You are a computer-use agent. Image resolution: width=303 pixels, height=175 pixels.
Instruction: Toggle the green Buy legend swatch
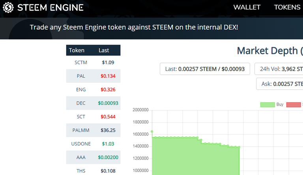pos(267,105)
